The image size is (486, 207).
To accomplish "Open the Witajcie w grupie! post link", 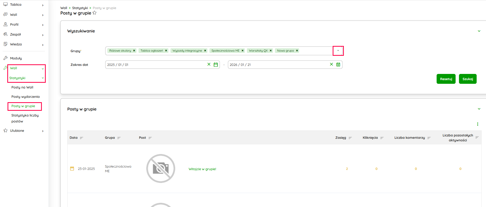I will [202, 169].
